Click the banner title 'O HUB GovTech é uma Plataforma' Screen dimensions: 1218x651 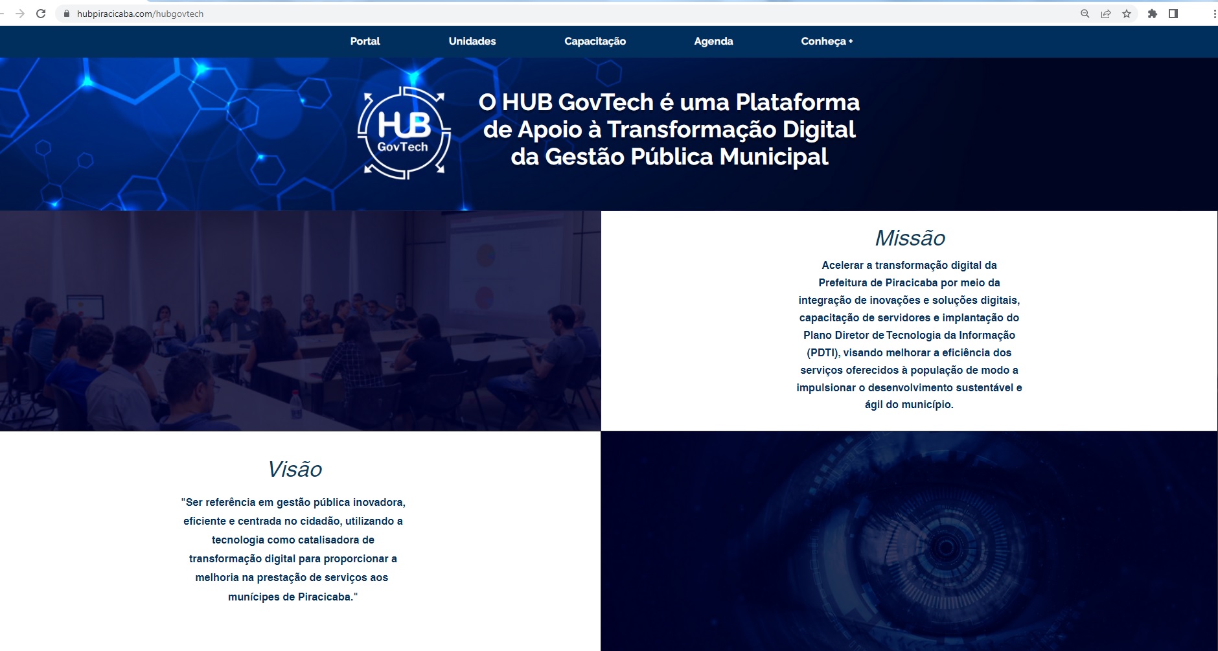(669, 102)
